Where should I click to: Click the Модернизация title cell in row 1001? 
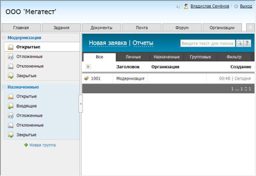pos(130,78)
